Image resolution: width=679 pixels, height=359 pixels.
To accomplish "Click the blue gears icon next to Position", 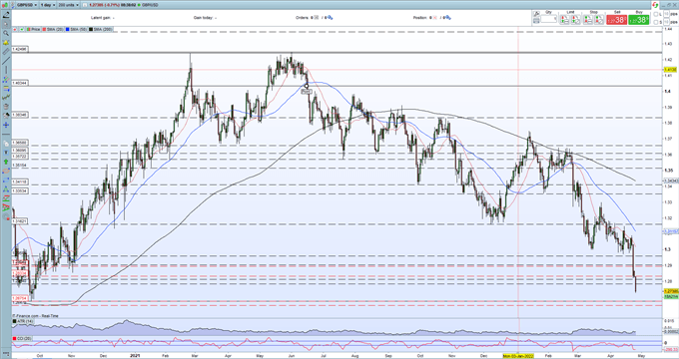I will 448,18.
